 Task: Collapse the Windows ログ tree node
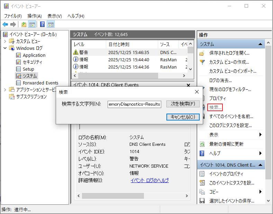tap(5, 48)
